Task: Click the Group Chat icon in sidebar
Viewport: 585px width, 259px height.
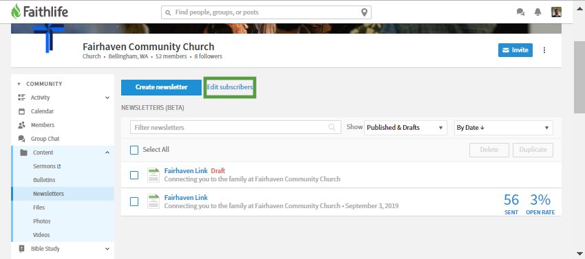Action: 21,139
